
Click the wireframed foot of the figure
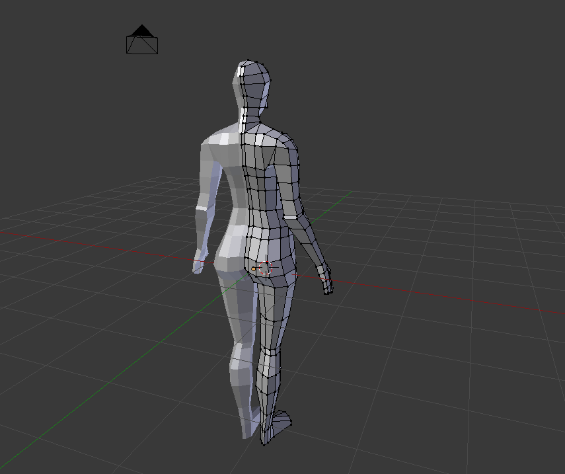click(x=276, y=428)
